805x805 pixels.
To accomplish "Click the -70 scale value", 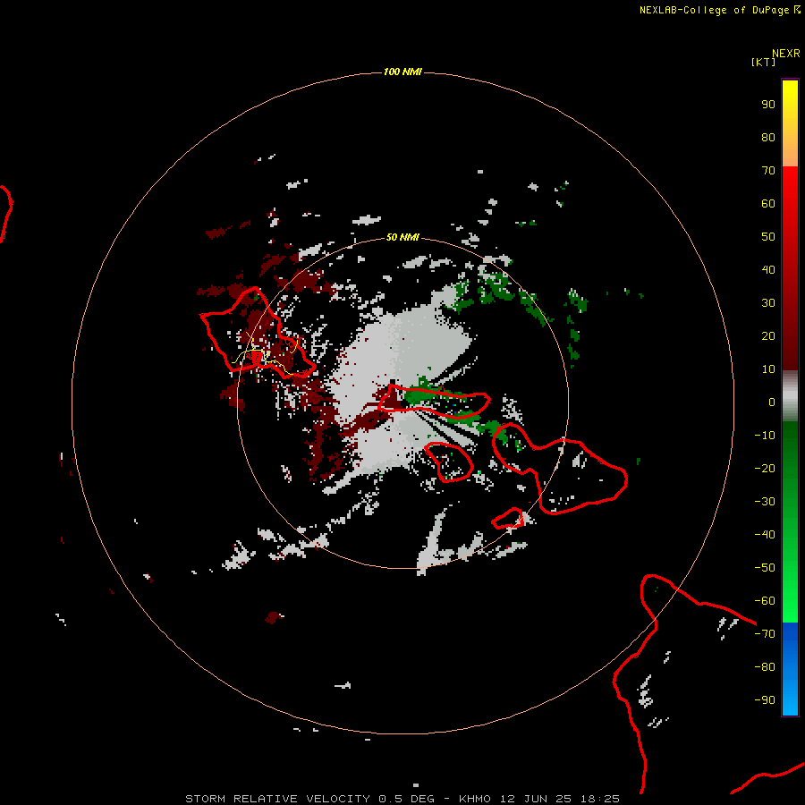I will 765,634.
